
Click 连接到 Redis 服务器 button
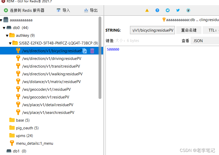coord(24,10)
